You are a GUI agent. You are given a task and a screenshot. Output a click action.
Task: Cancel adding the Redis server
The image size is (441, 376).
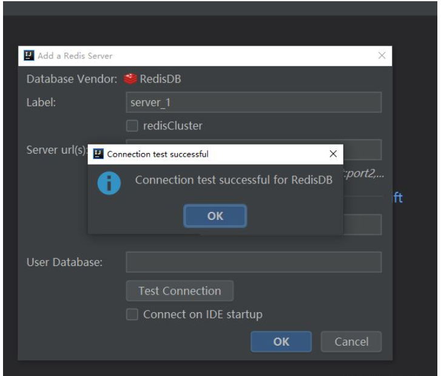click(x=351, y=342)
